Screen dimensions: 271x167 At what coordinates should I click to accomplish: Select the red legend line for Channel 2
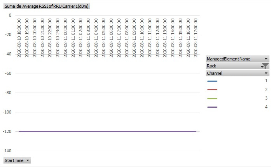212,90
